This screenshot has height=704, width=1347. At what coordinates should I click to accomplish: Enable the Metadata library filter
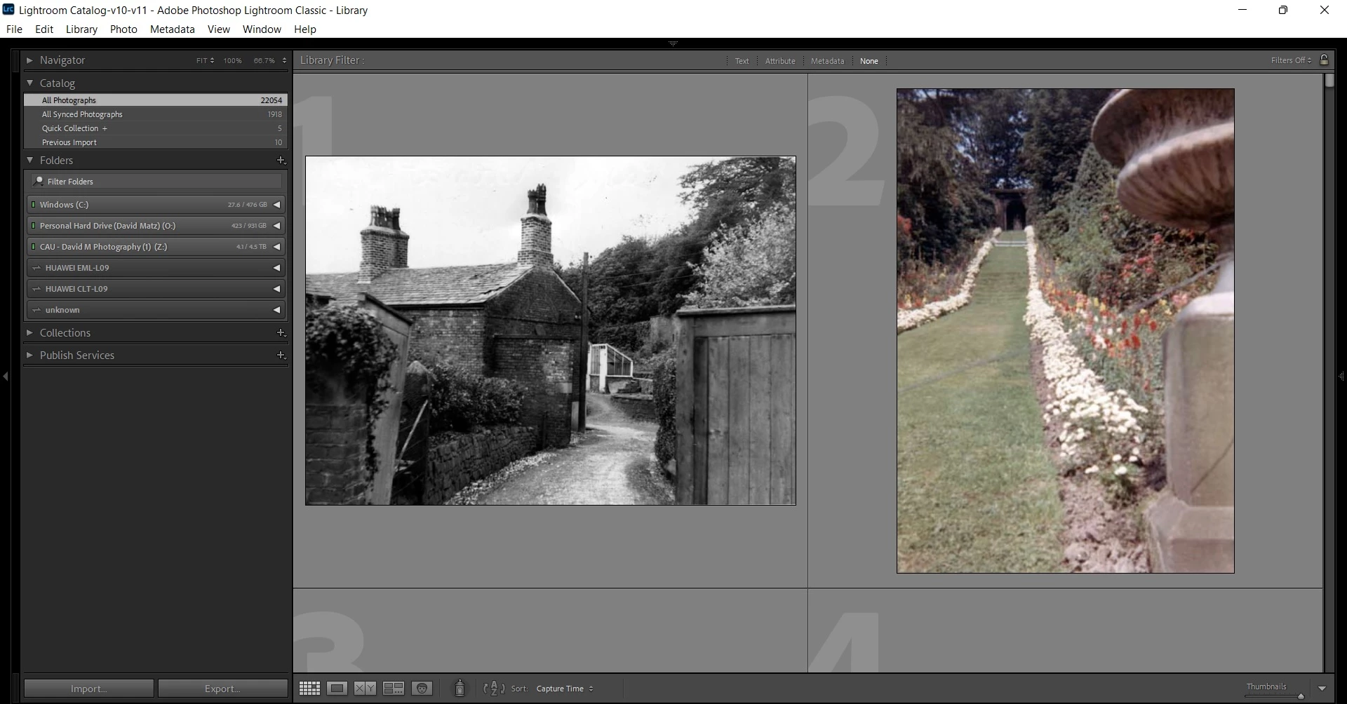tap(827, 61)
